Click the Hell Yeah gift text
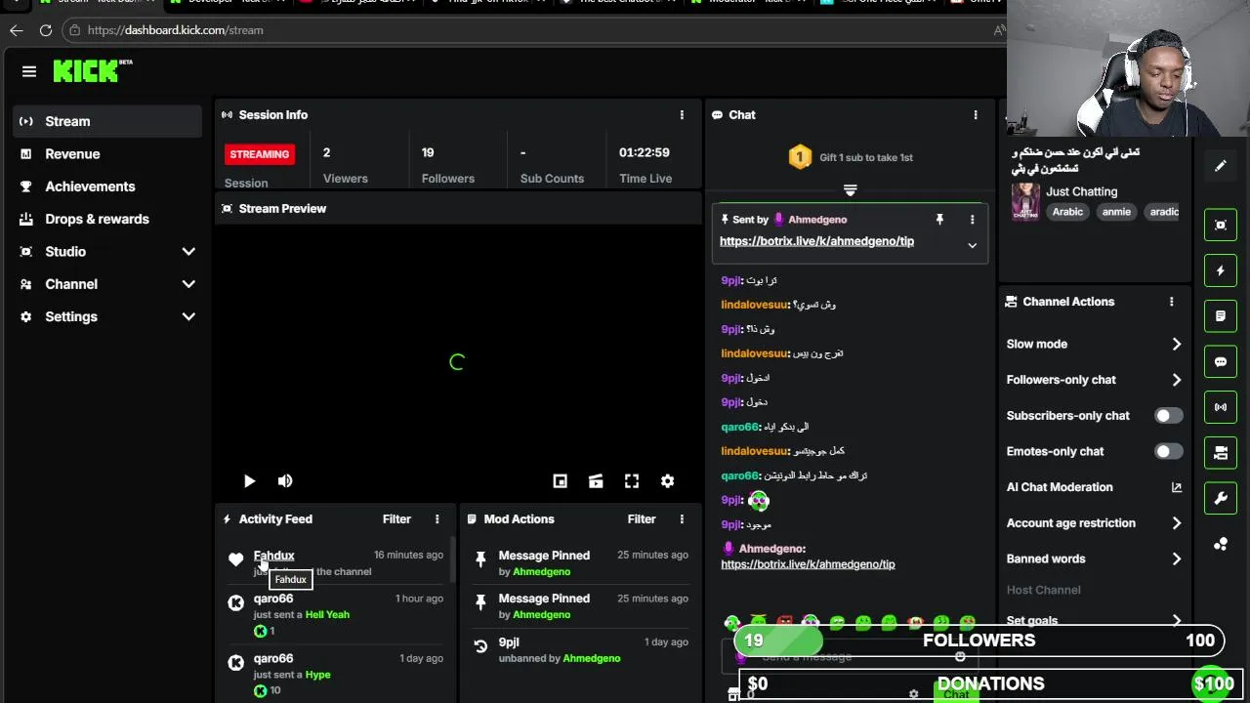This screenshot has height=703, width=1250. [327, 615]
